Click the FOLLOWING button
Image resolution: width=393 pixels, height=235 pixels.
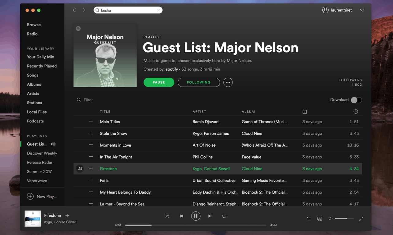[199, 82]
